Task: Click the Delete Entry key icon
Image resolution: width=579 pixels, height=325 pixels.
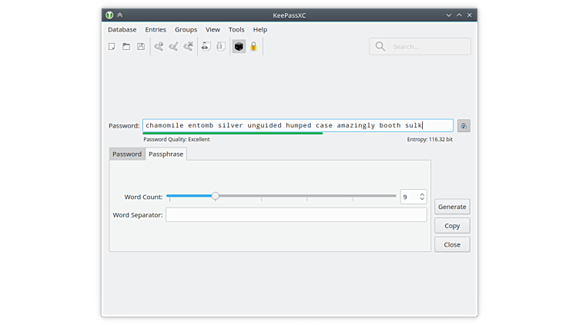Action: click(x=188, y=47)
